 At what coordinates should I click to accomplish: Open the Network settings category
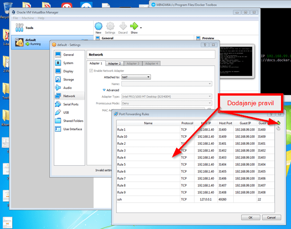click(x=69, y=96)
